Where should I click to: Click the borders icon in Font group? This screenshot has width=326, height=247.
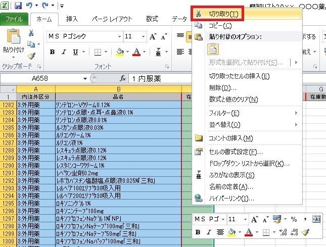[x=98, y=52]
